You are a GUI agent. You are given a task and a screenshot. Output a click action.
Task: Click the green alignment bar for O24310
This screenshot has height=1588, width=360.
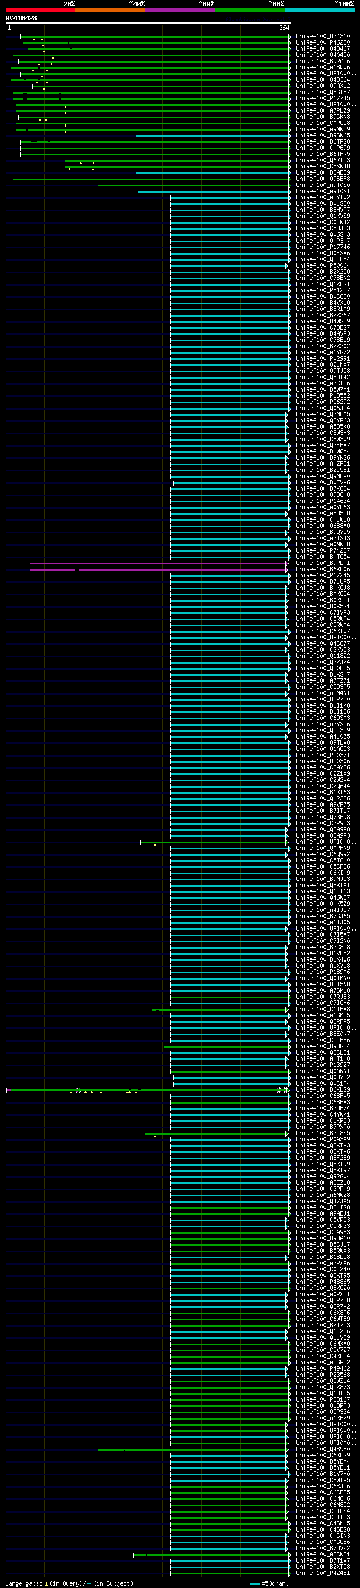click(x=156, y=37)
